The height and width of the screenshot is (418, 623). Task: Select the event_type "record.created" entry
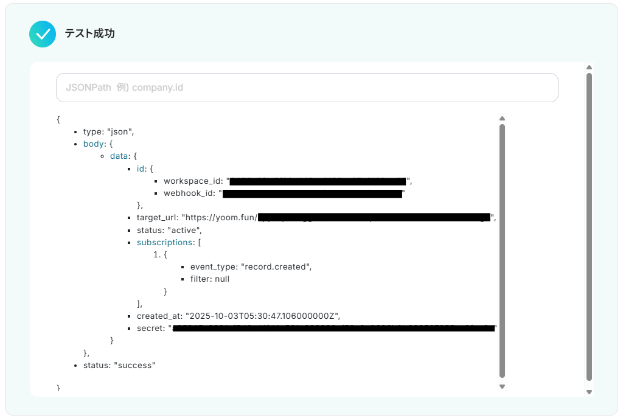251,266
